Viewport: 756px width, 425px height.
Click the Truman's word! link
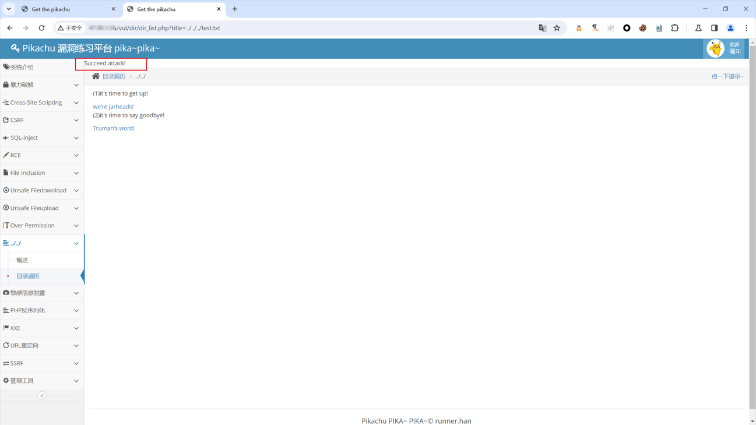(114, 128)
